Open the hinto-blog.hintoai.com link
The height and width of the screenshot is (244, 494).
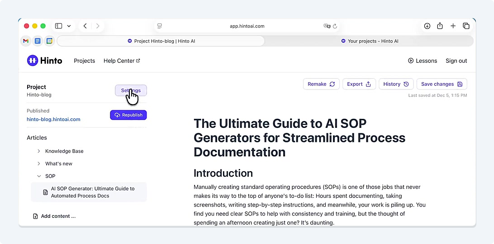(53, 119)
